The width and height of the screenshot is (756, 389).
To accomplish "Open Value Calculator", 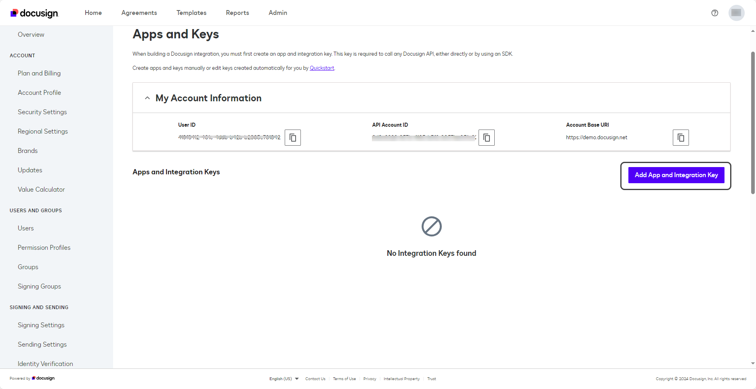I will [x=41, y=190].
